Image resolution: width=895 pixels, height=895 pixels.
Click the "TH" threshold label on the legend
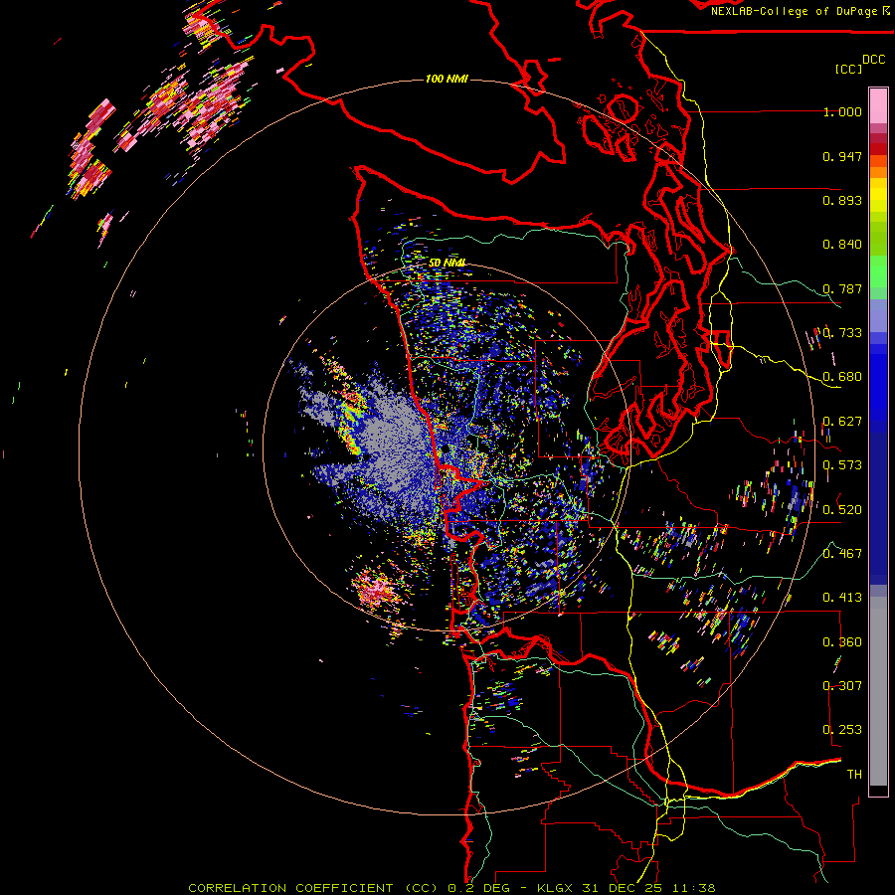click(854, 775)
